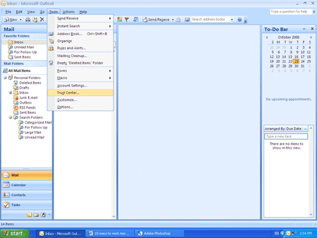Open the Forms submenu
This screenshot has height=238, width=317.
tap(80, 71)
